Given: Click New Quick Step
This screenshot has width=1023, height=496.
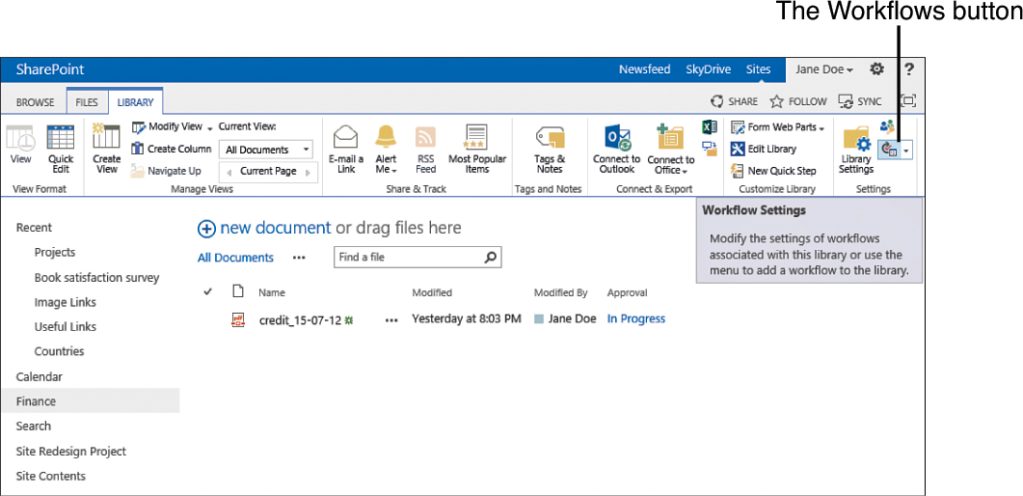Looking at the screenshot, I should click(x=774, y=171).
